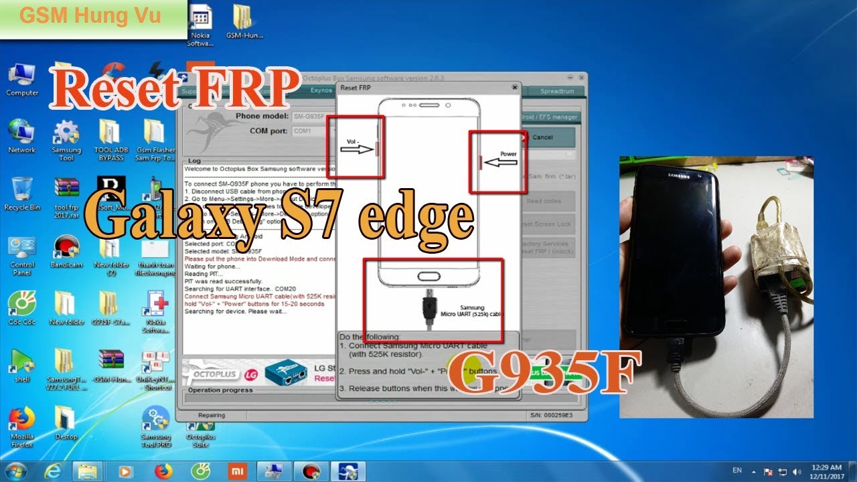
Task: Open Windows Explorer from taskbar
Action: (88, 471)
